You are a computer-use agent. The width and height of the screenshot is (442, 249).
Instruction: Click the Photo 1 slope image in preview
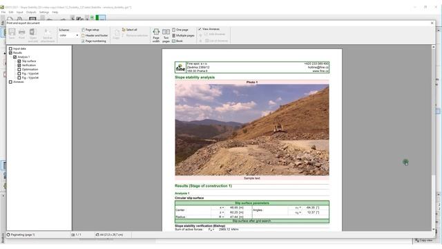tap(252, 130)
